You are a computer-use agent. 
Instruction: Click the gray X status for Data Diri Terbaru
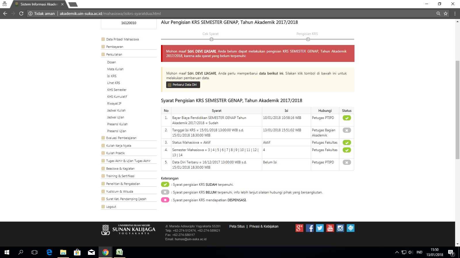[x=347, y=163]
